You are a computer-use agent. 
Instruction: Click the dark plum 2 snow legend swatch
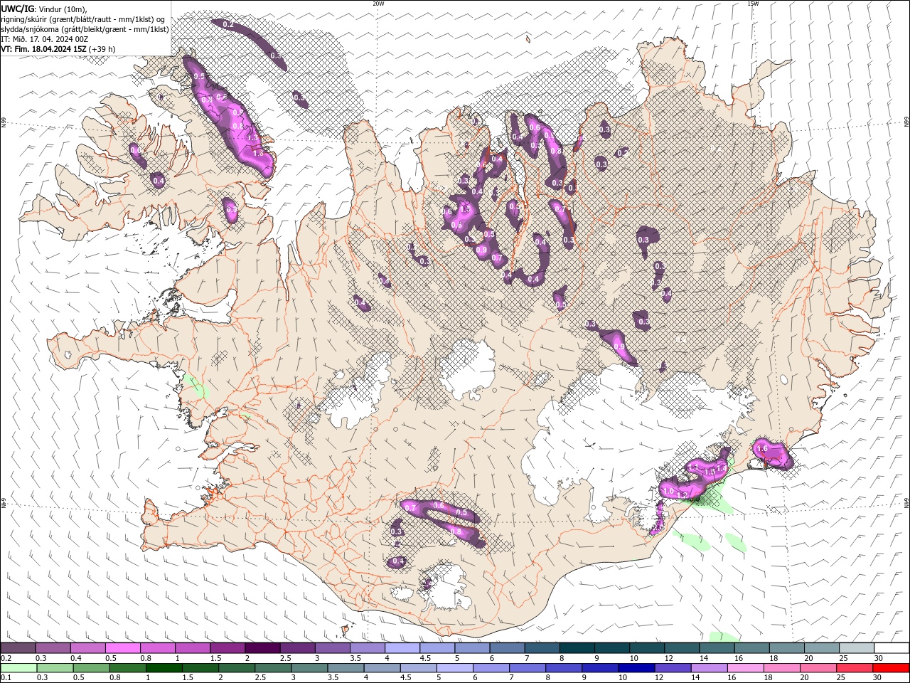click(x=262, y=648)
